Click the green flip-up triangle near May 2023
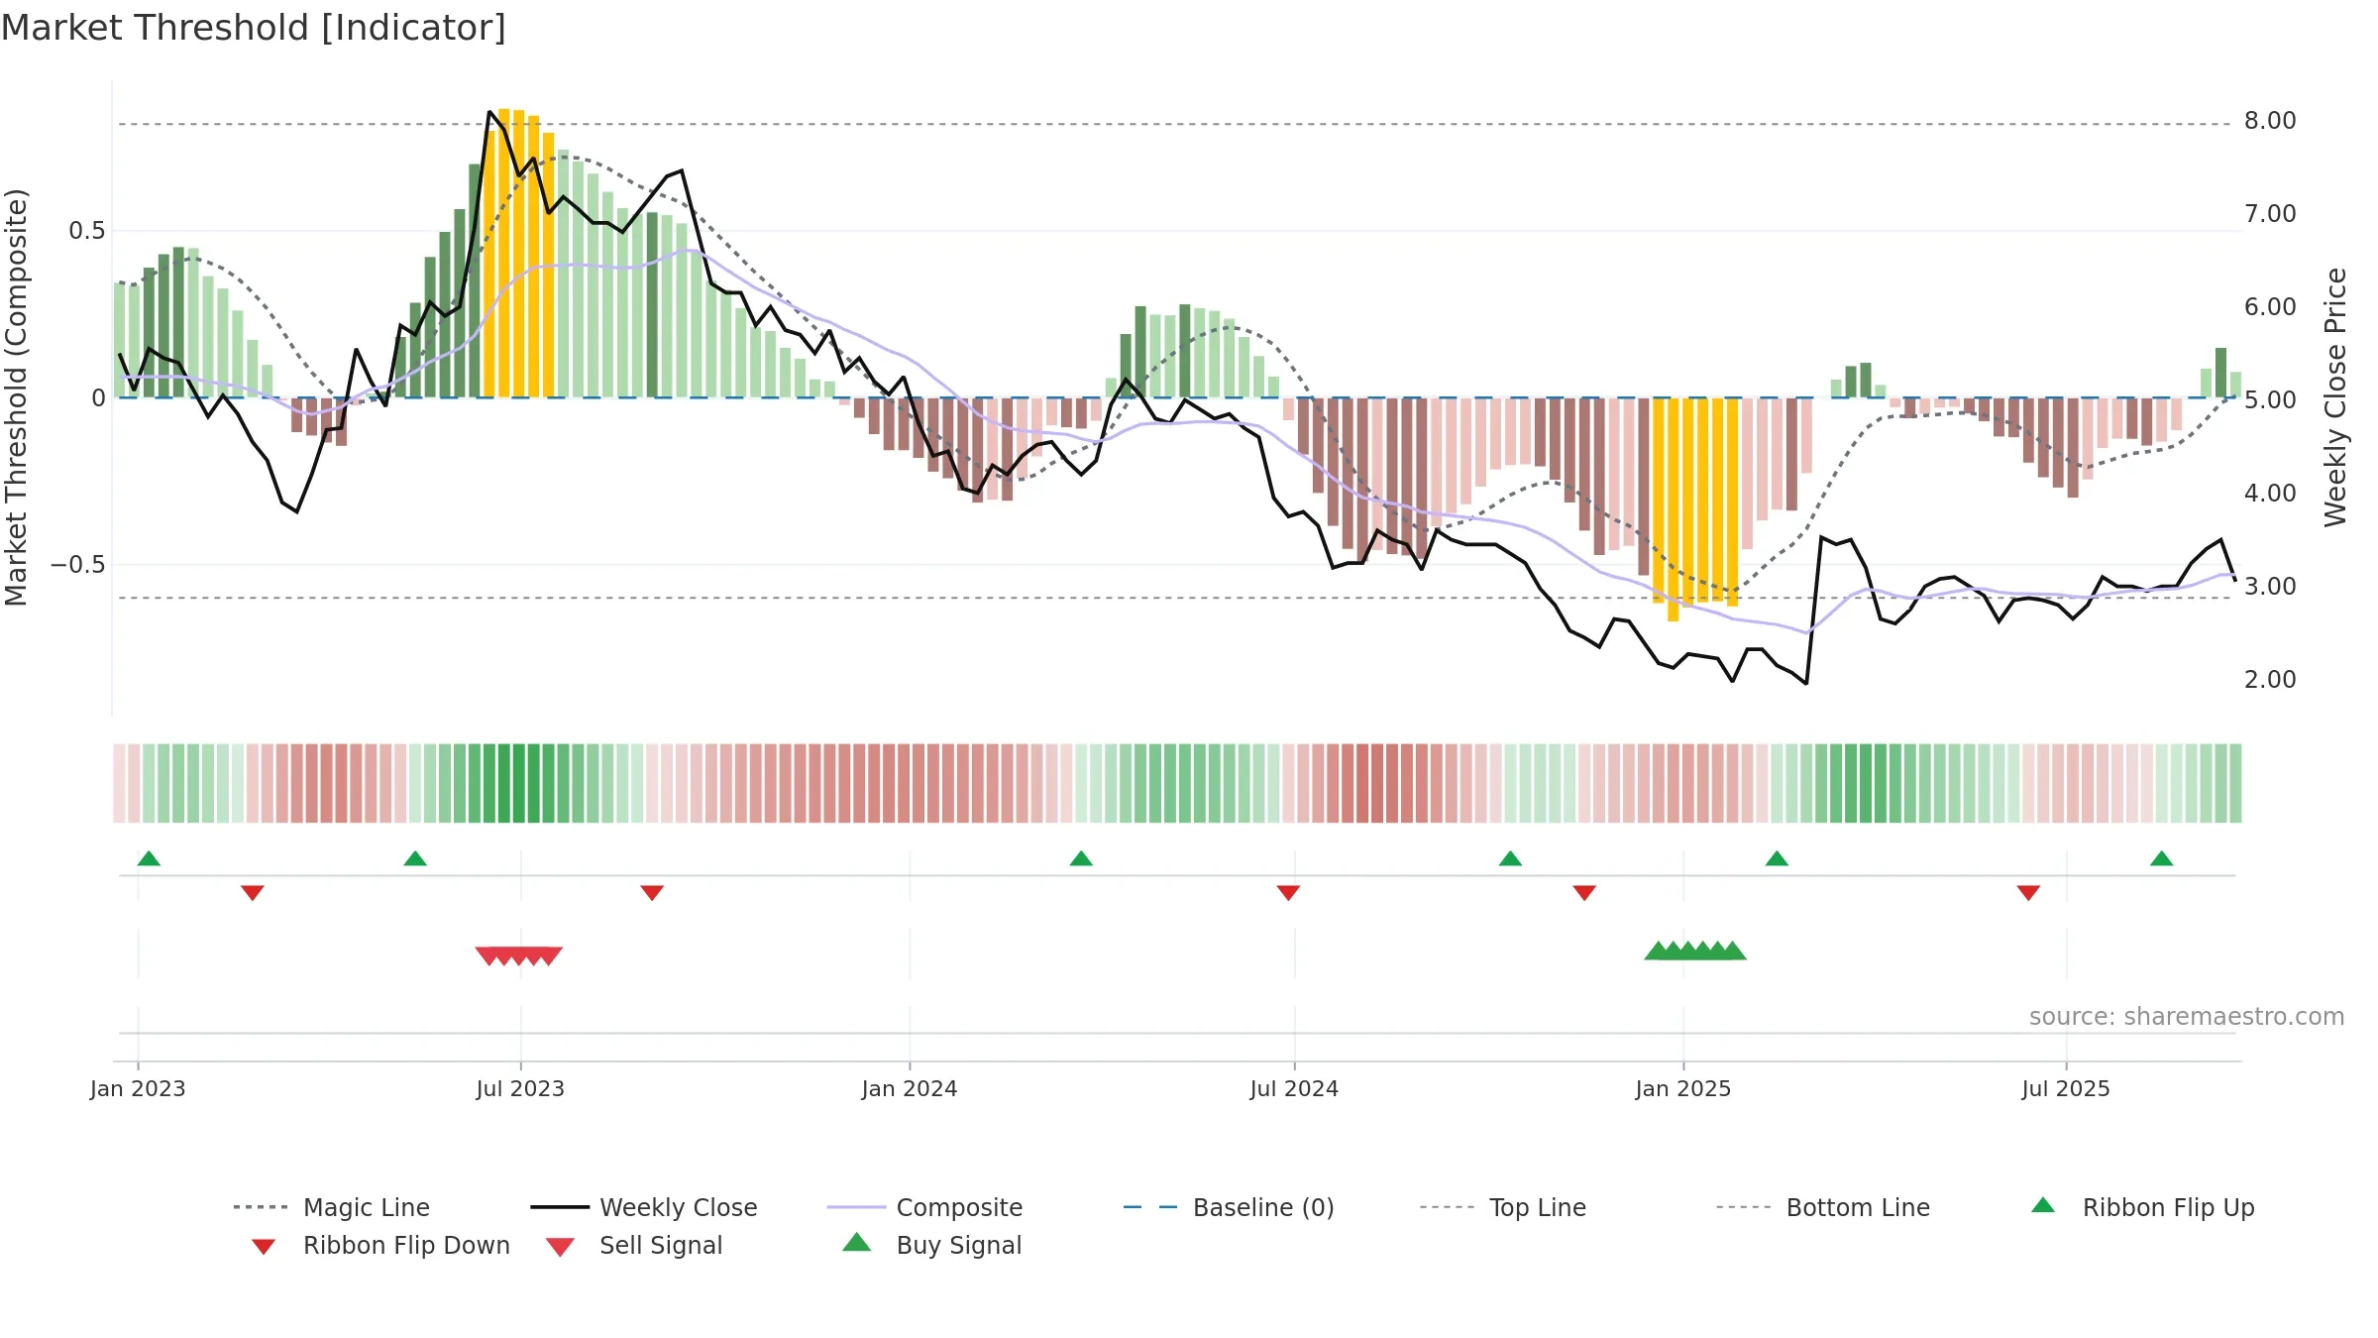2378x1338 pixels. point(415,858)
